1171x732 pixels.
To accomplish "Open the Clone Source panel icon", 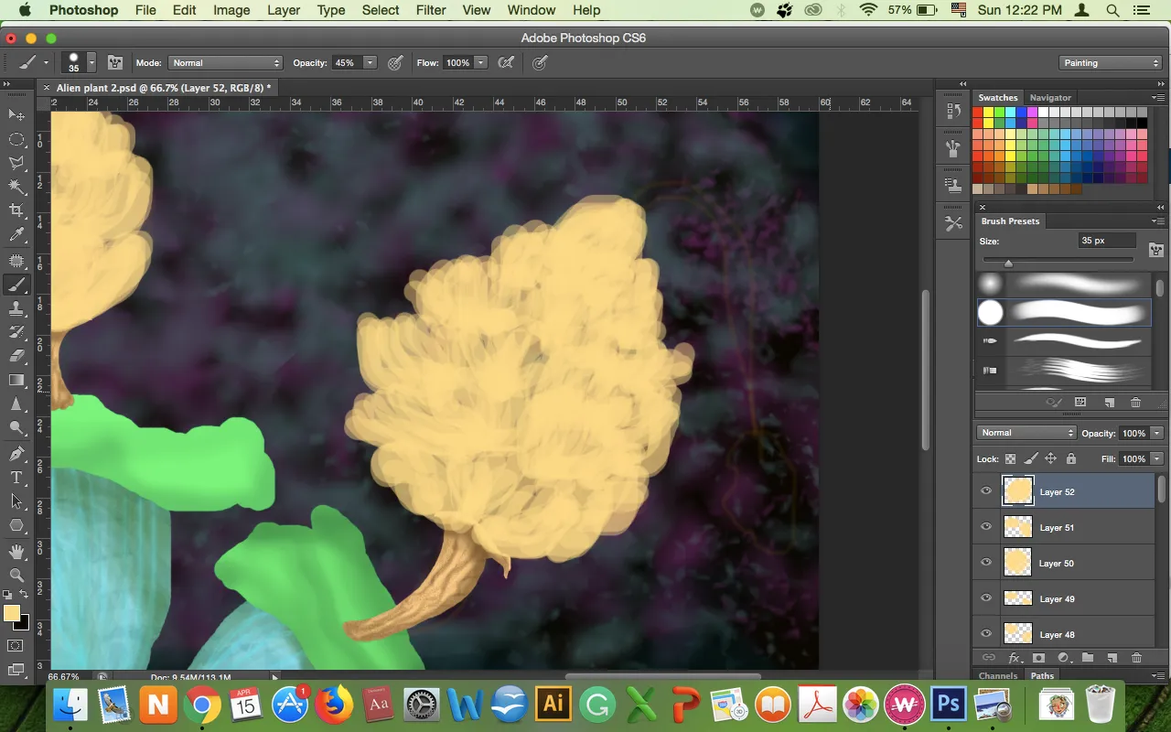I will (952, 186).
